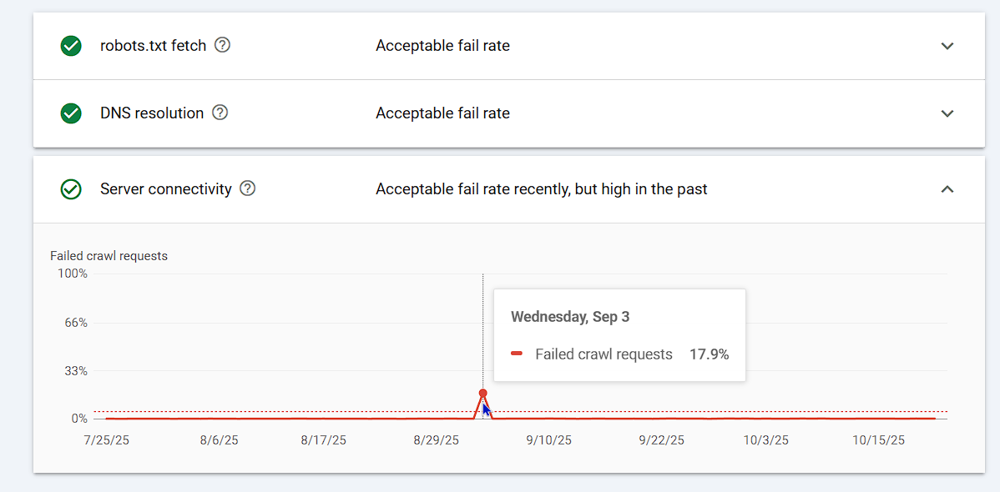Click the green check beside DNS resolution
Viewport: 1000px width, 492px height.
pyautogui.click(x=71, y=113)
